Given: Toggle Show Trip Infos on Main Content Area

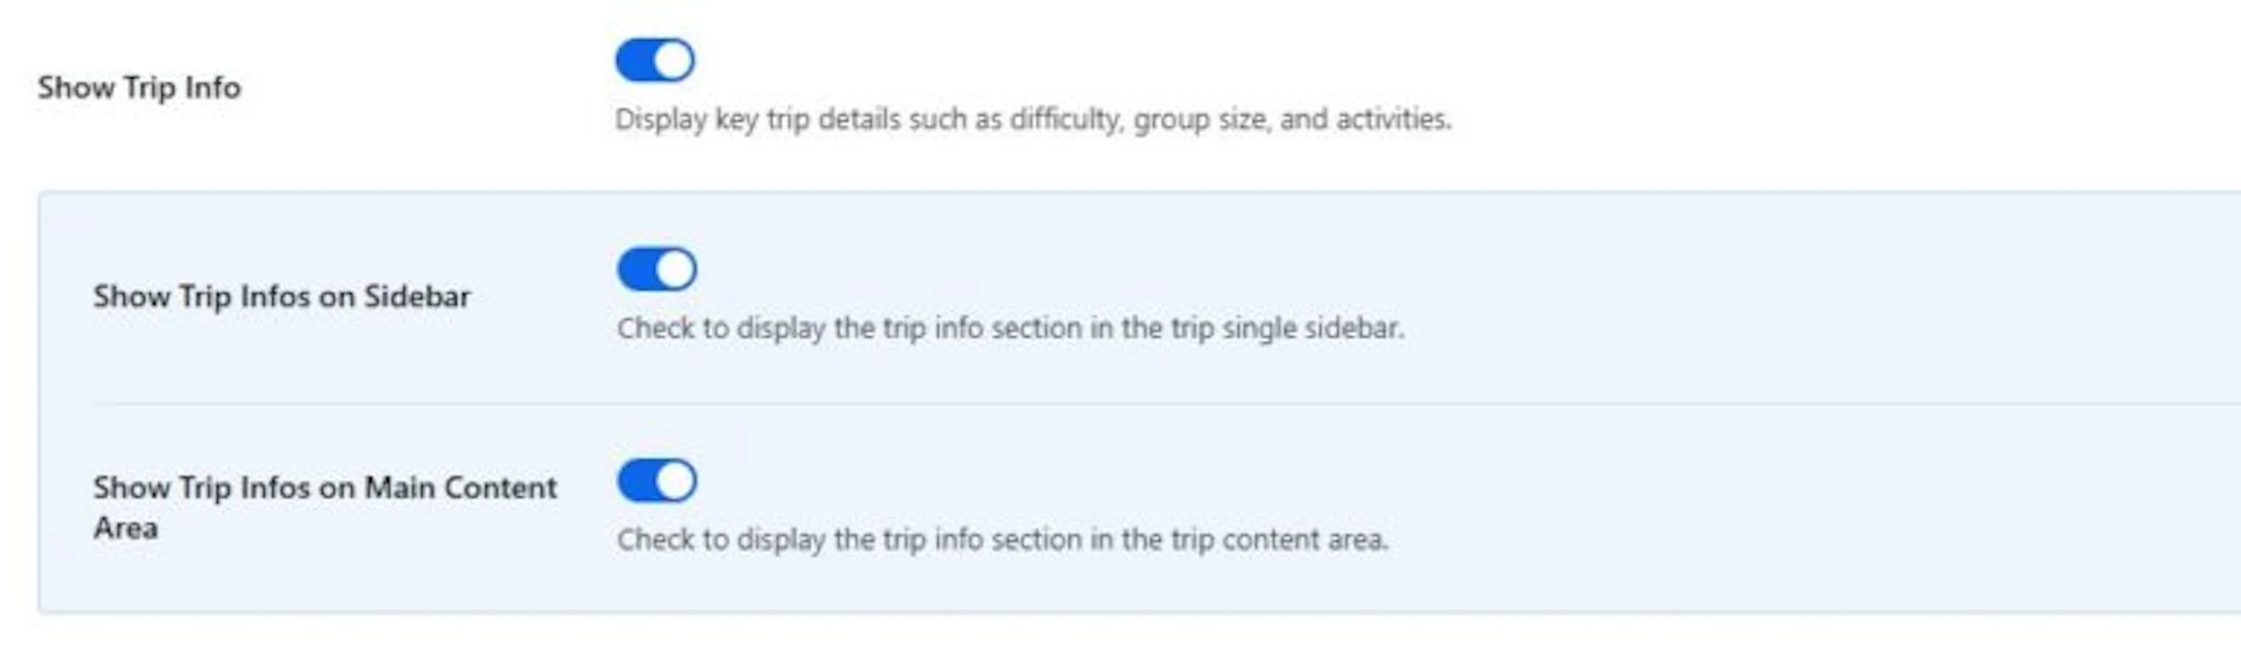Looking at the screenshot, I should pos(657,481).
